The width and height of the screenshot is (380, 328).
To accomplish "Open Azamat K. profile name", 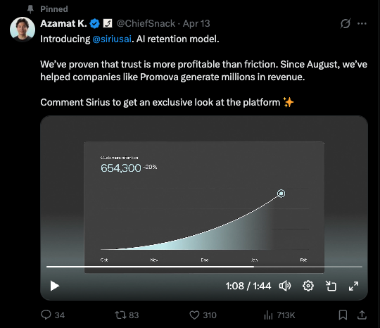I will pos(63,23).
